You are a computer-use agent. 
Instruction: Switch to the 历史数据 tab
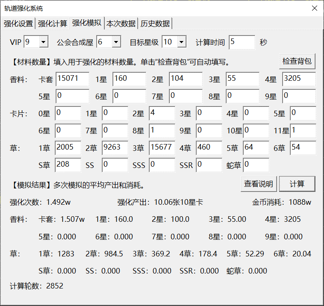point(155,24)
